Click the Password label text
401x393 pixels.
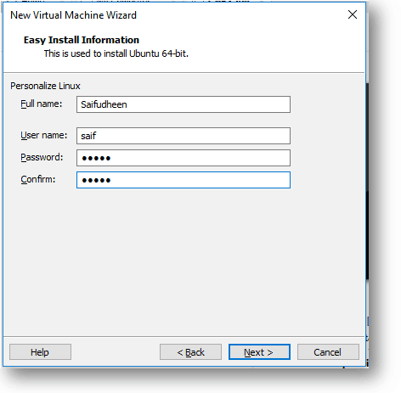42,157
